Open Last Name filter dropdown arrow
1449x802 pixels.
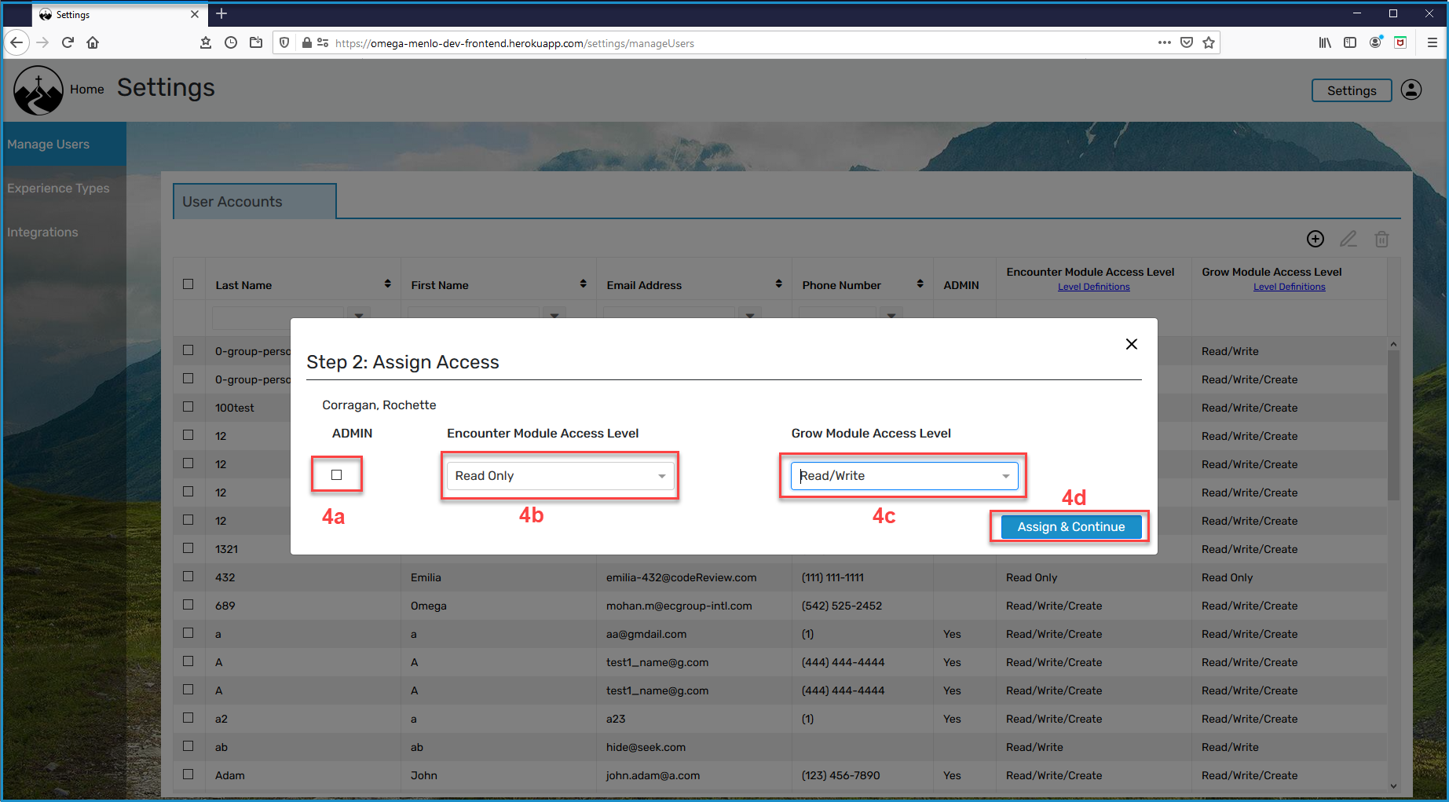[359, 313]
